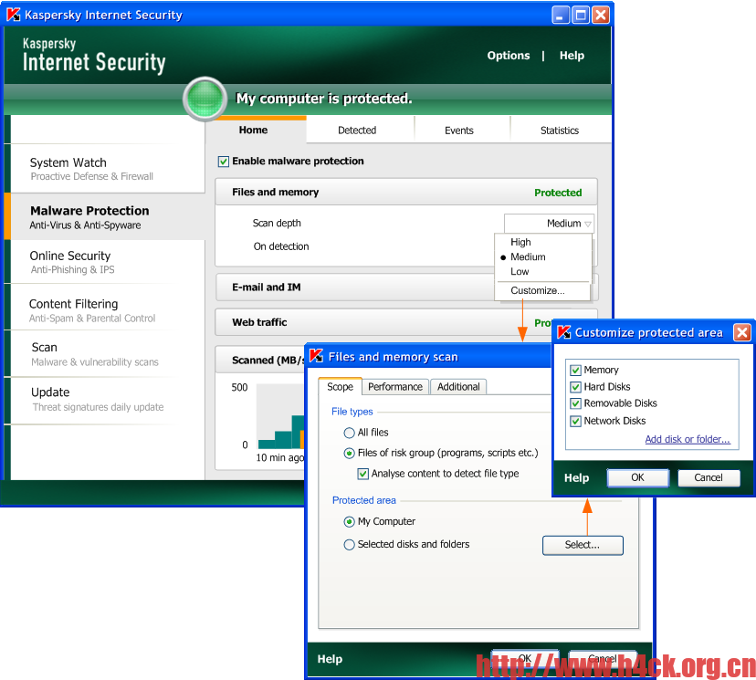The image size is (756, 680).
Task: Click Kaspersky icon in Files and memory scan title
Action: click(316, 356)
